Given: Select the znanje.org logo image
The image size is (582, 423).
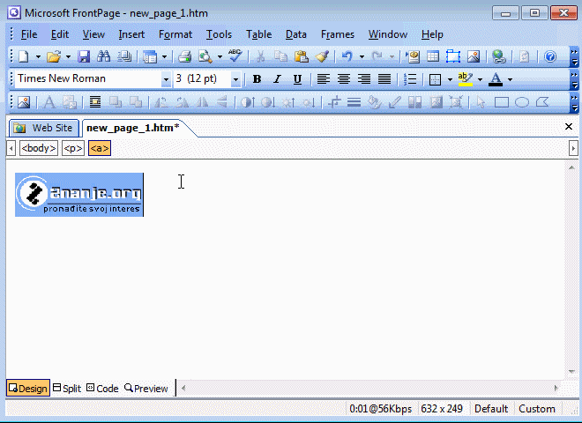Looking at the screenshot, I should (x=79, y=195).
